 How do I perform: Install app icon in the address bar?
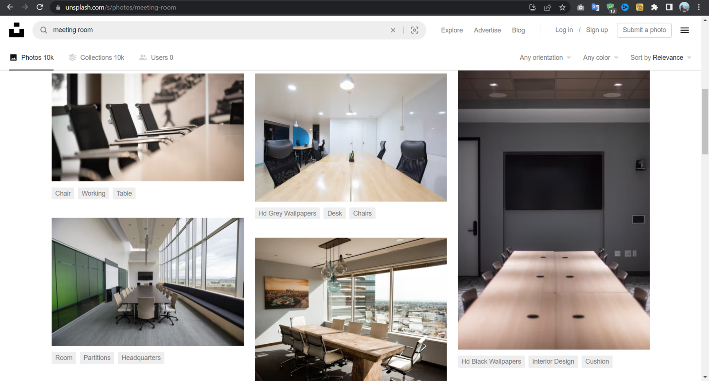click(533, 7)
